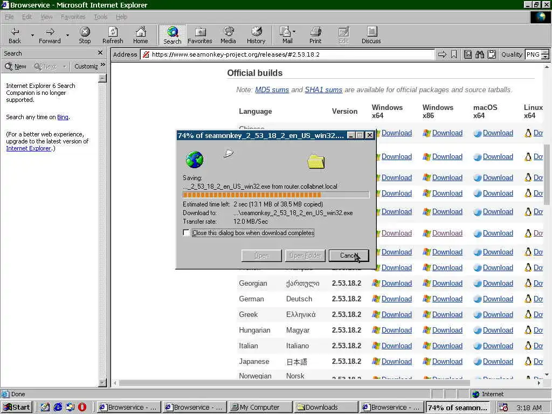Open the Media pane
The height and width of the screenshot is (414, 552).
228,35
